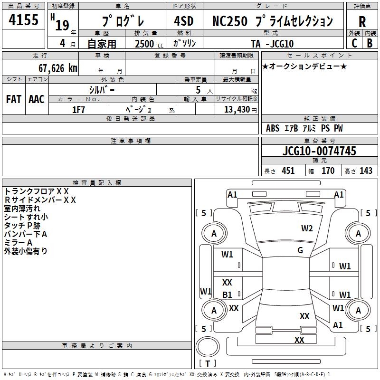This screenshot has width=380, height=380.
Task: Click the note 外装小傷有り
Action: (26, 251)
